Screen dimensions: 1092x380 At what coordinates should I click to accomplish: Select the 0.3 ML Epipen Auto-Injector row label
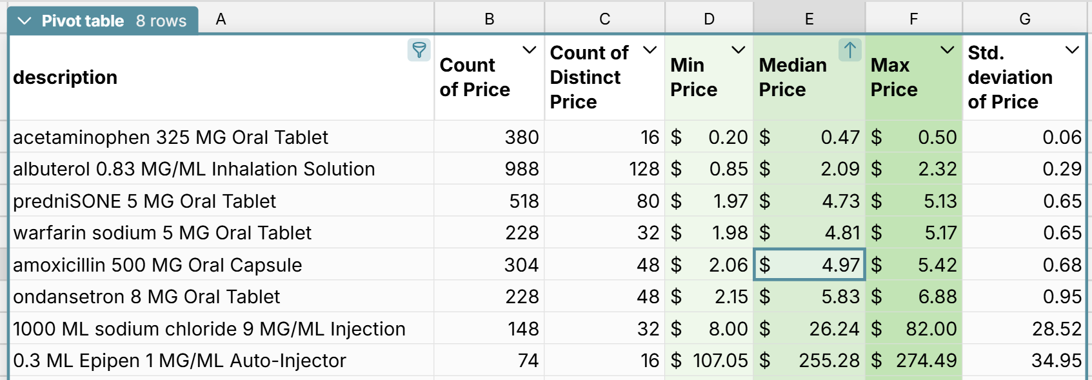pos(179,361)
